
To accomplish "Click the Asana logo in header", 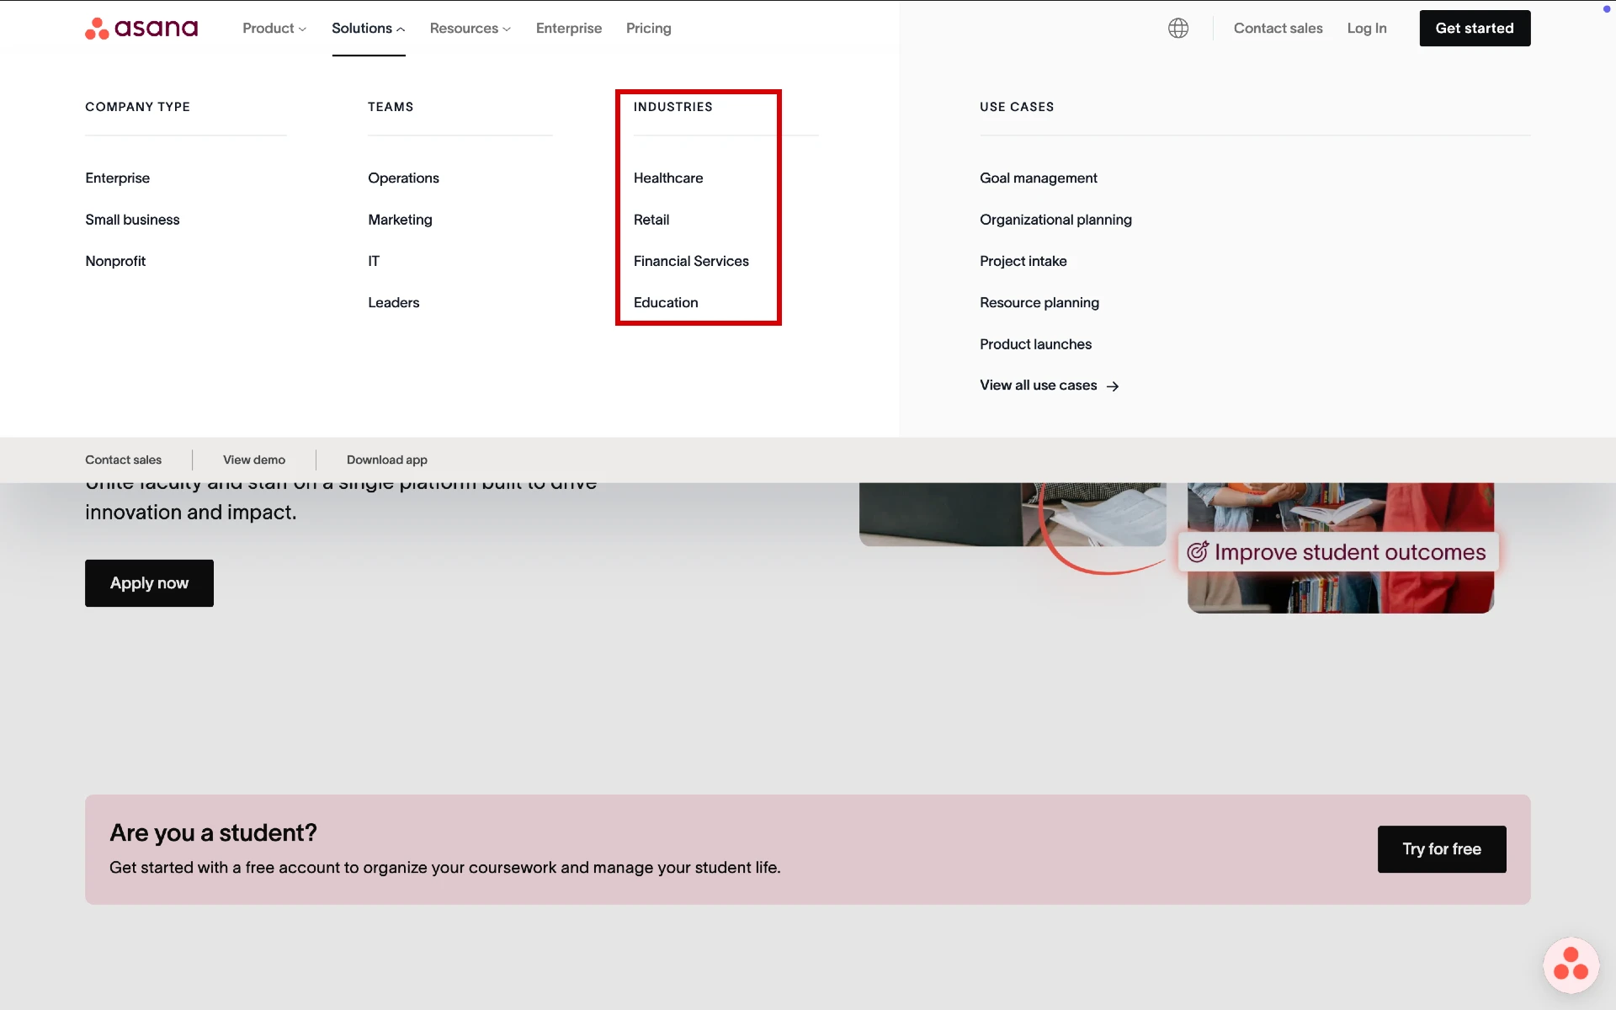I will pyautogui.click(x=141, y=28).
